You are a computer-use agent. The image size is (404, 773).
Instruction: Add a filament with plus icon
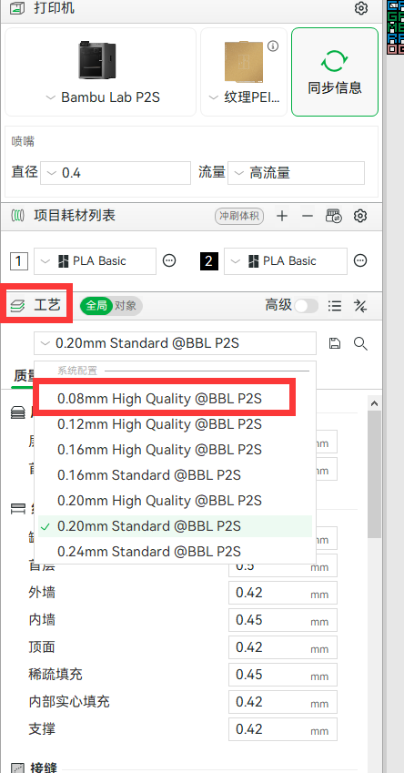pos(282,216)
